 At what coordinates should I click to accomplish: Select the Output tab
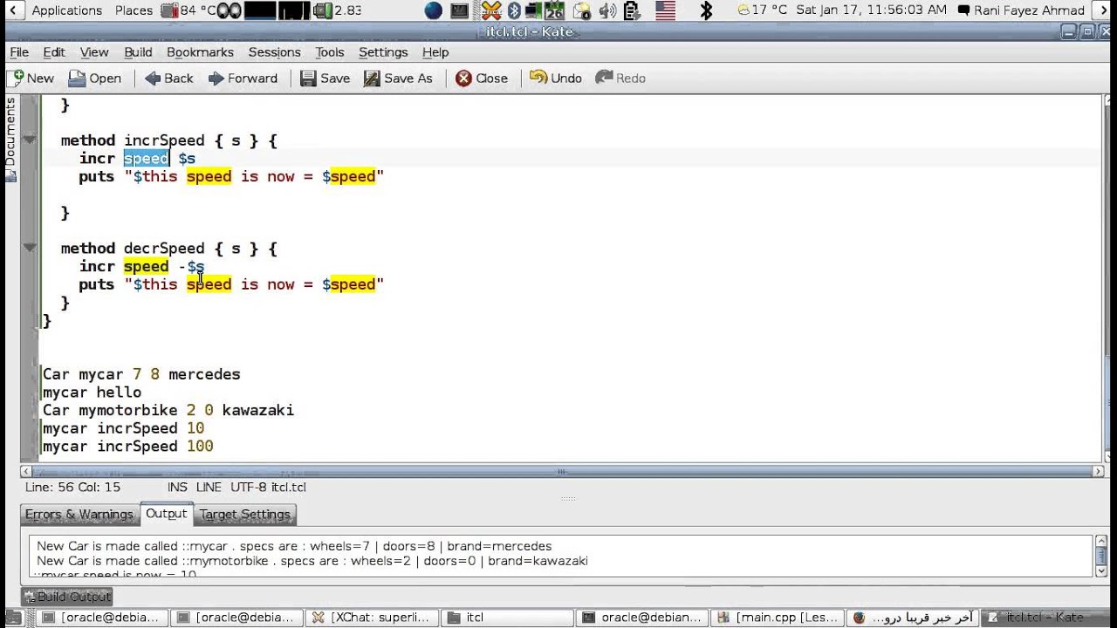166,514
